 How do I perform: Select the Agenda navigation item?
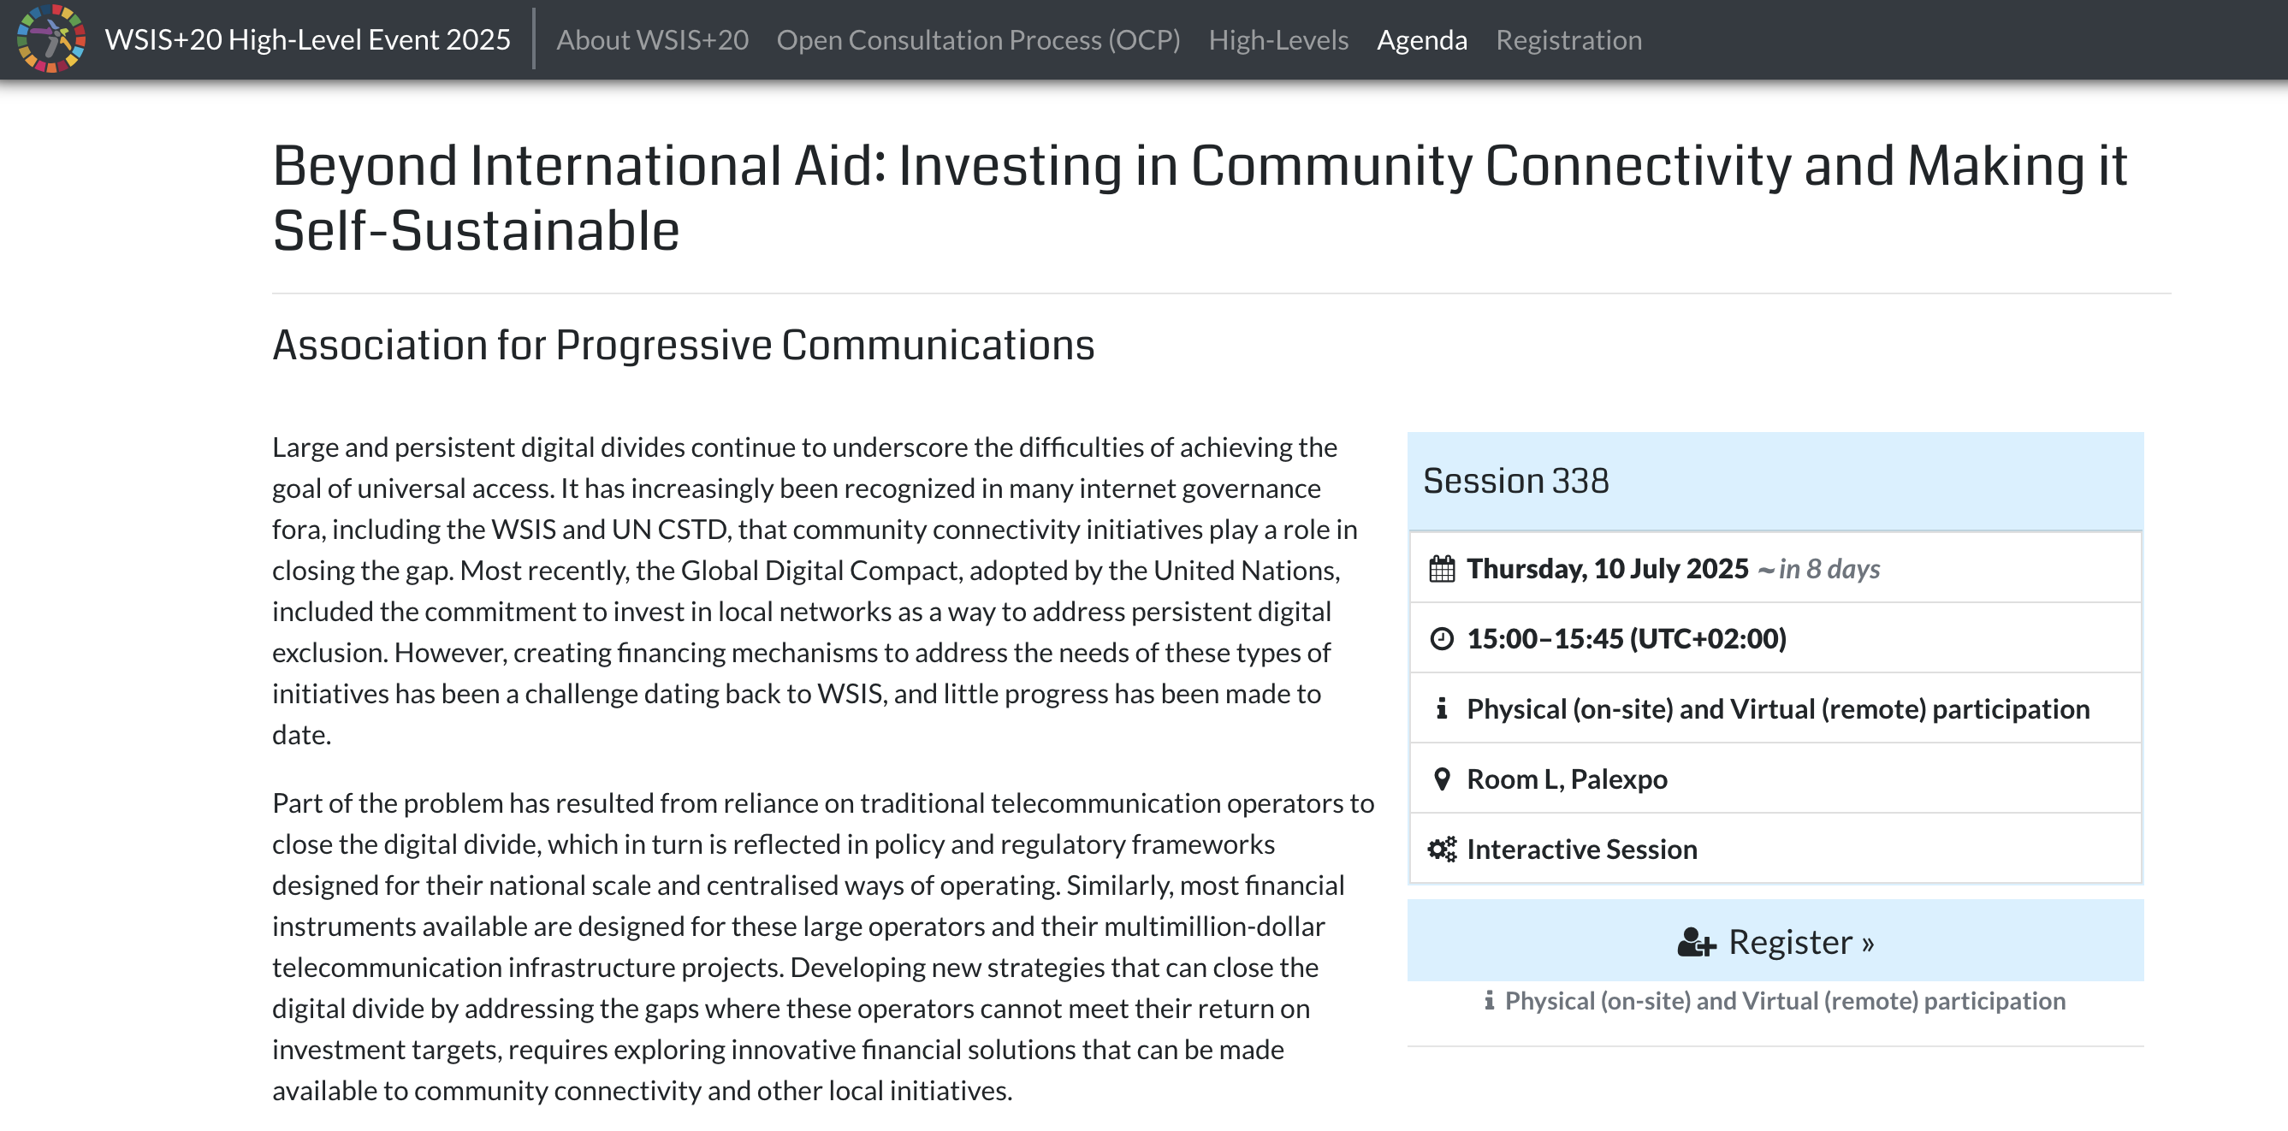[x=1421, y=40]
